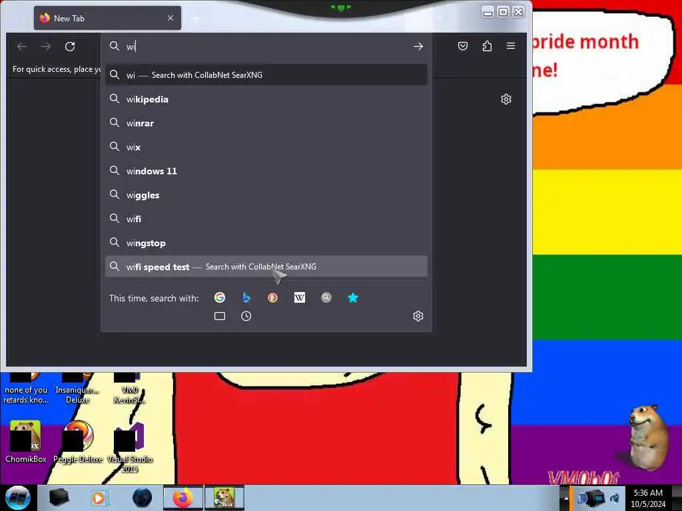Click the network tray icon

click(x=595, y=498)
